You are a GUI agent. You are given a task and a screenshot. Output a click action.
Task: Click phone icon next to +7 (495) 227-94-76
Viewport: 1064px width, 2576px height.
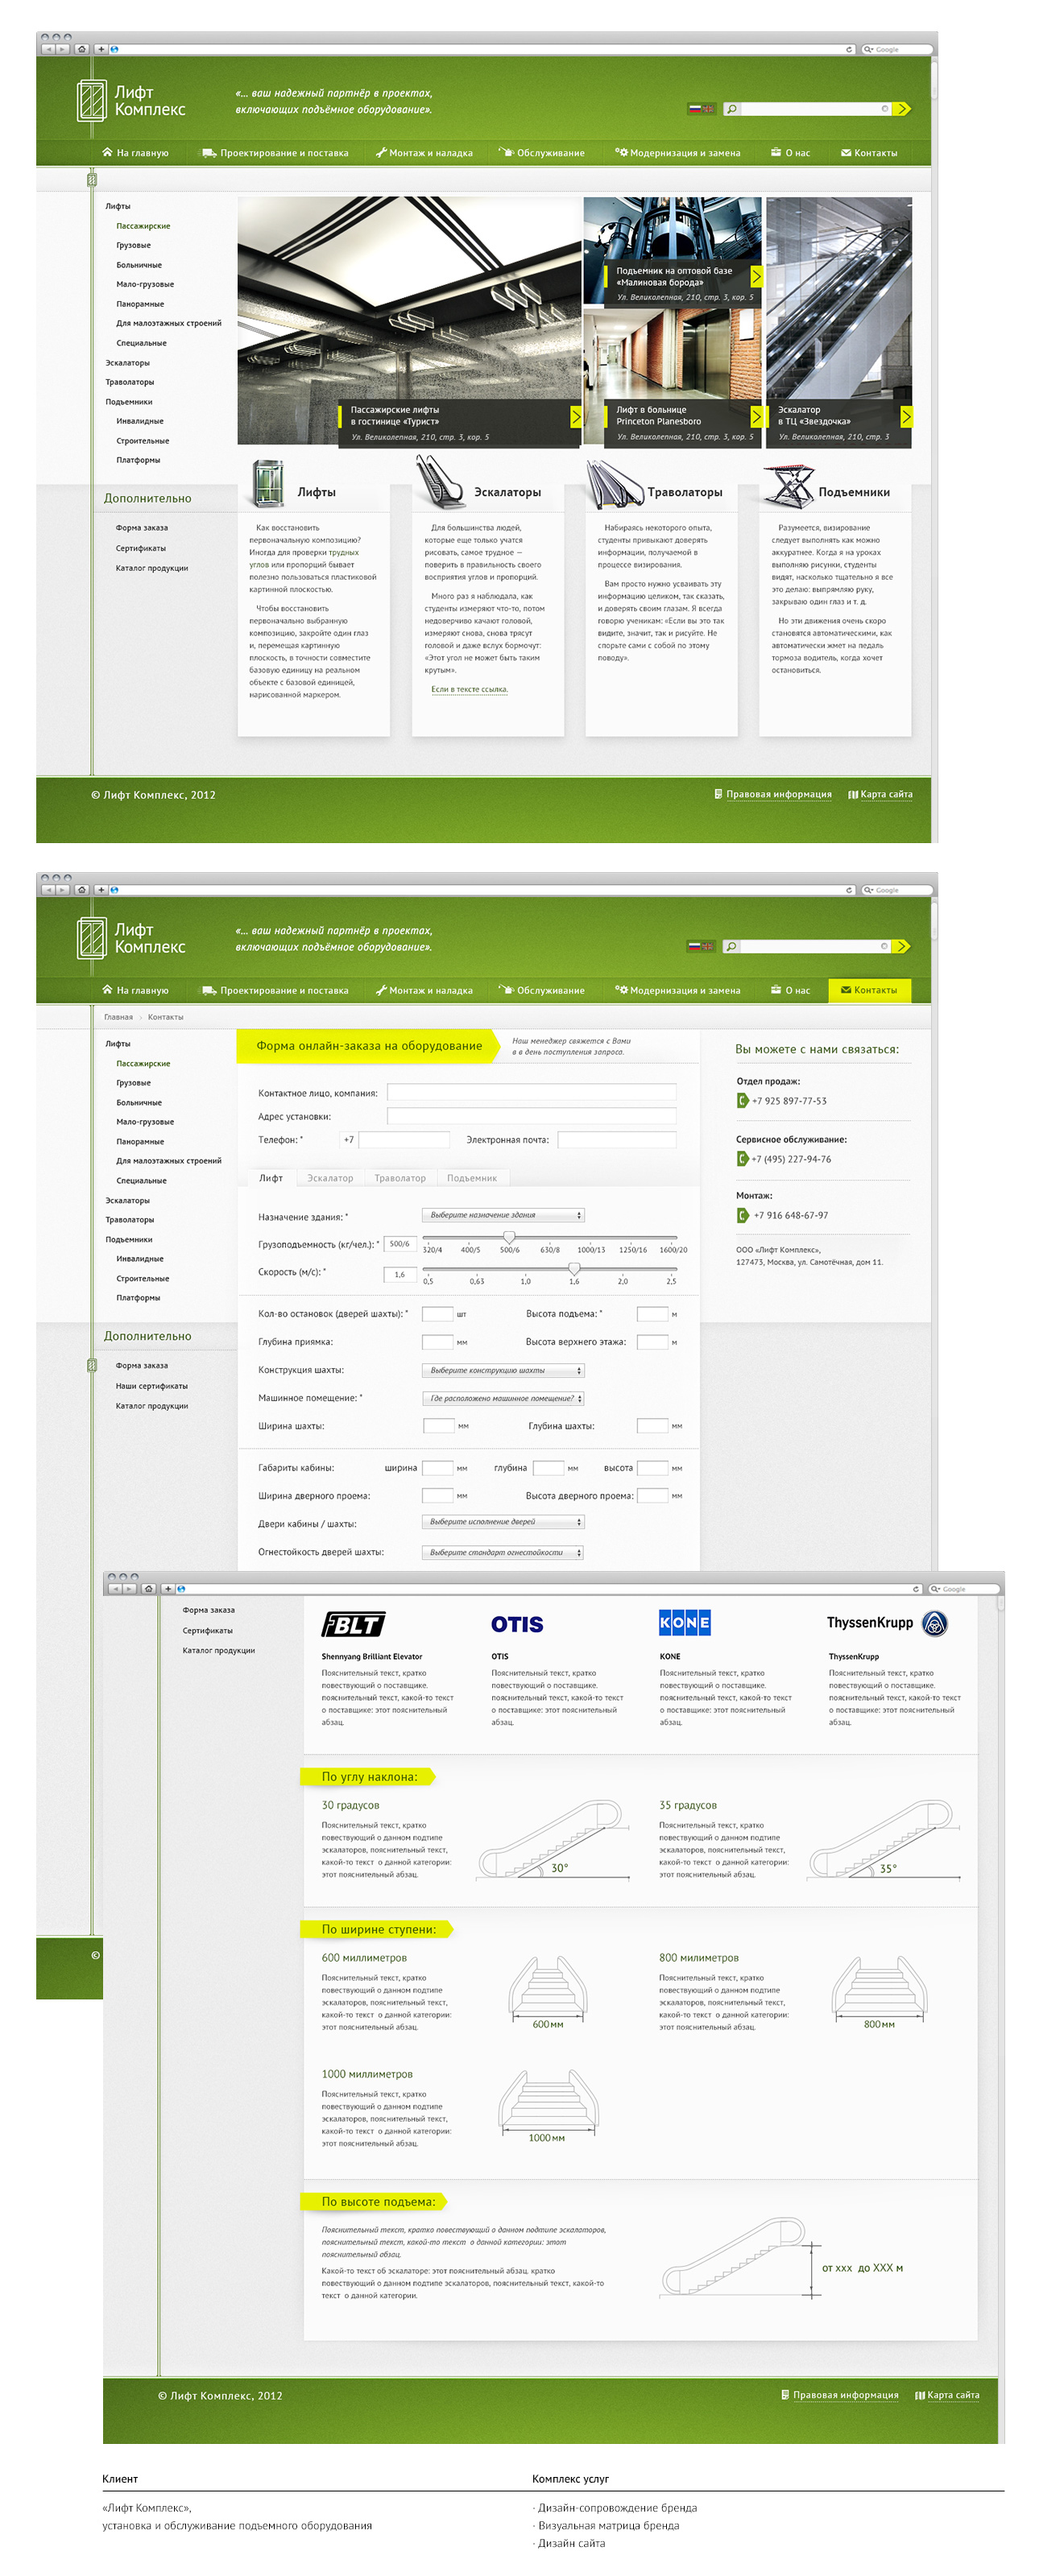pyautogui.click(x=742, y=1158)
